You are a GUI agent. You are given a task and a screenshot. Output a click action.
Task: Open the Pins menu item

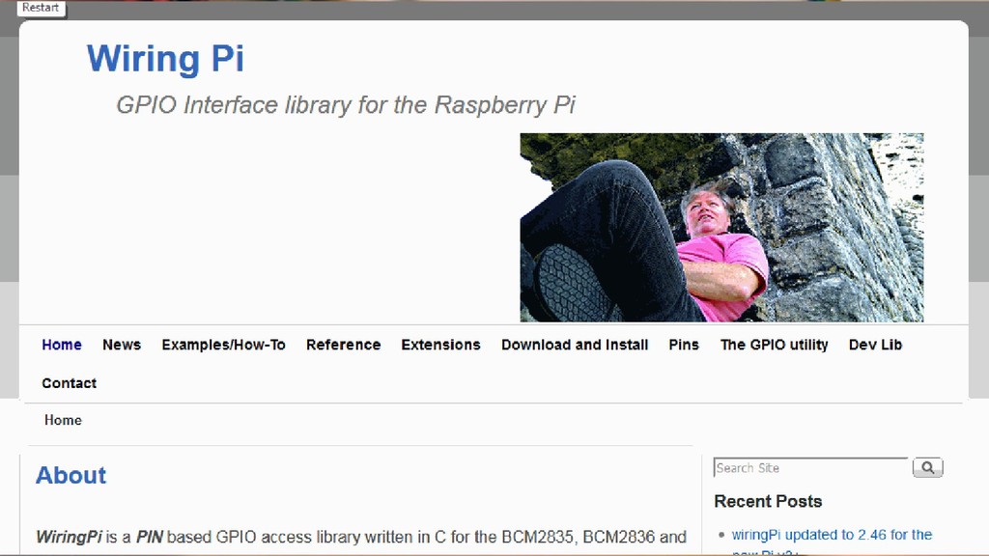(684, 345)
